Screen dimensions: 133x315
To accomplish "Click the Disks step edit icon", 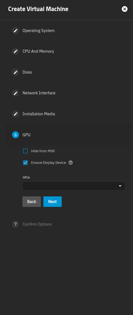I will (16, 72).
